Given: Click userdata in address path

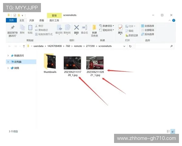Looking at the screenshot, I should tap(39, 46).
